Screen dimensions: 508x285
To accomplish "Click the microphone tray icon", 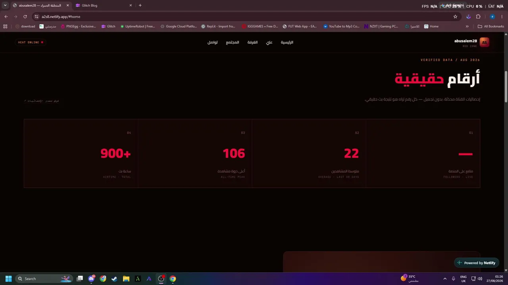I will tap(454, 279).
